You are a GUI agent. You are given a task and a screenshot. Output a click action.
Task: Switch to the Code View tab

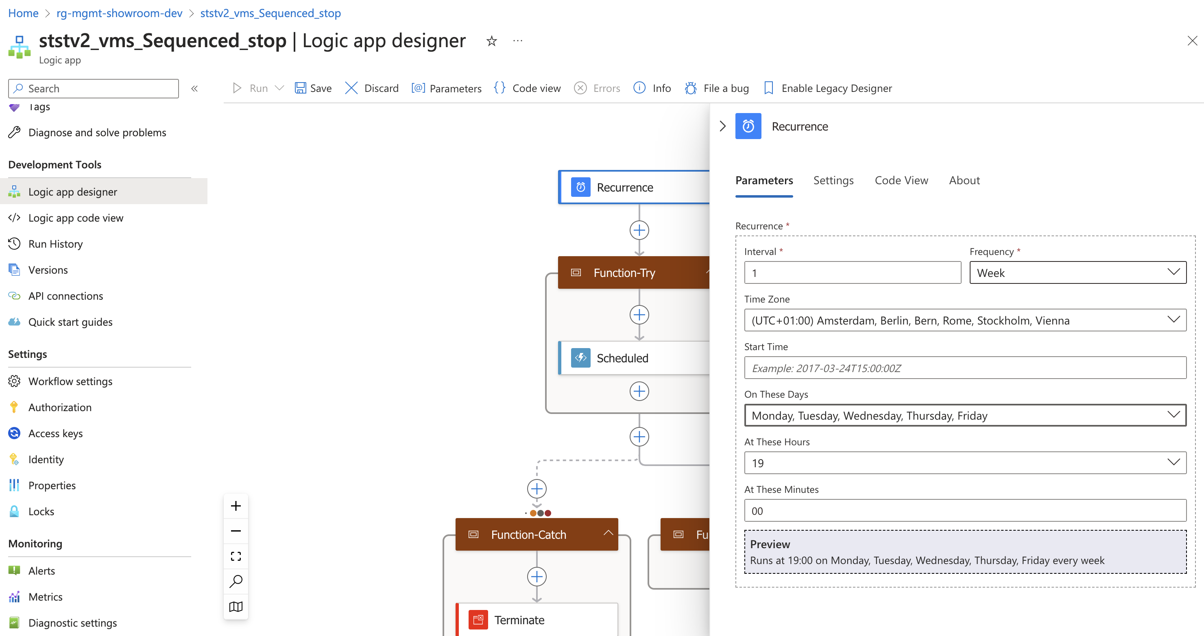(901, 180)
